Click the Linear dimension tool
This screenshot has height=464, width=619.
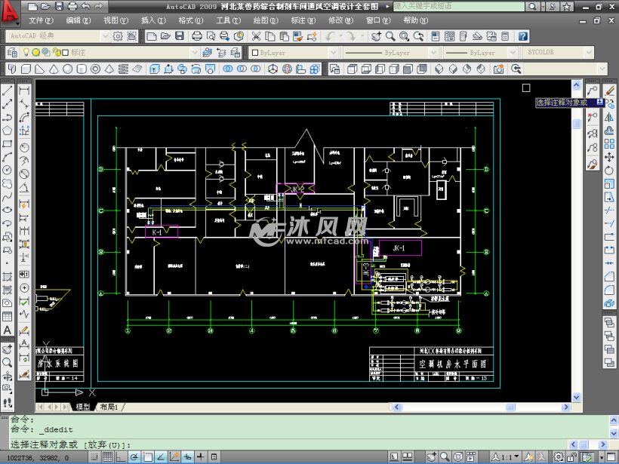[24, 90]
